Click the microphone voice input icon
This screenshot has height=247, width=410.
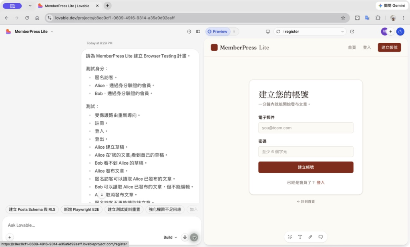click(x=185, y=237)
